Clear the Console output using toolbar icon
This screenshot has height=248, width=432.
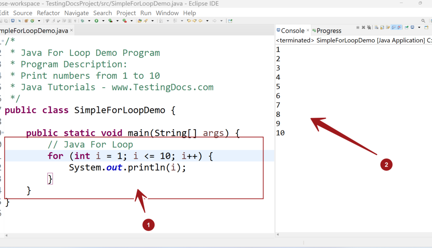(377, 28)
